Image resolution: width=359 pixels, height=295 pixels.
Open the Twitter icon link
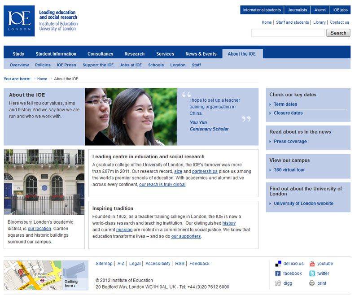[312, 273]
